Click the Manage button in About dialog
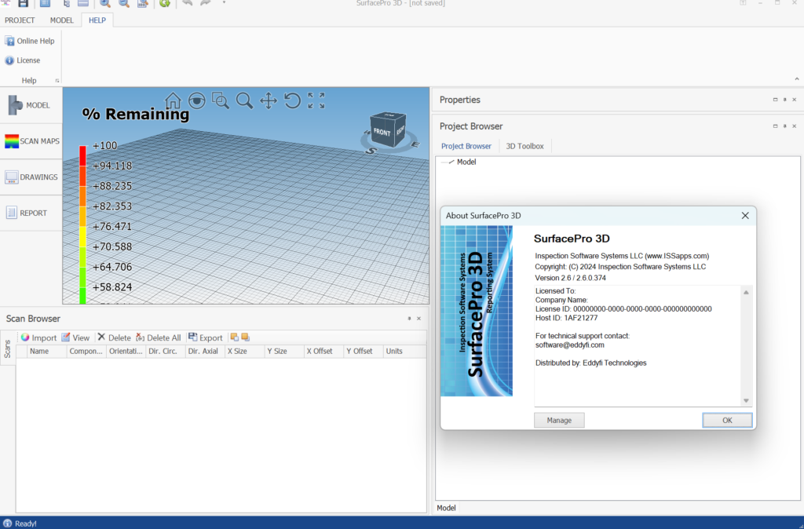 pos(559,421)
